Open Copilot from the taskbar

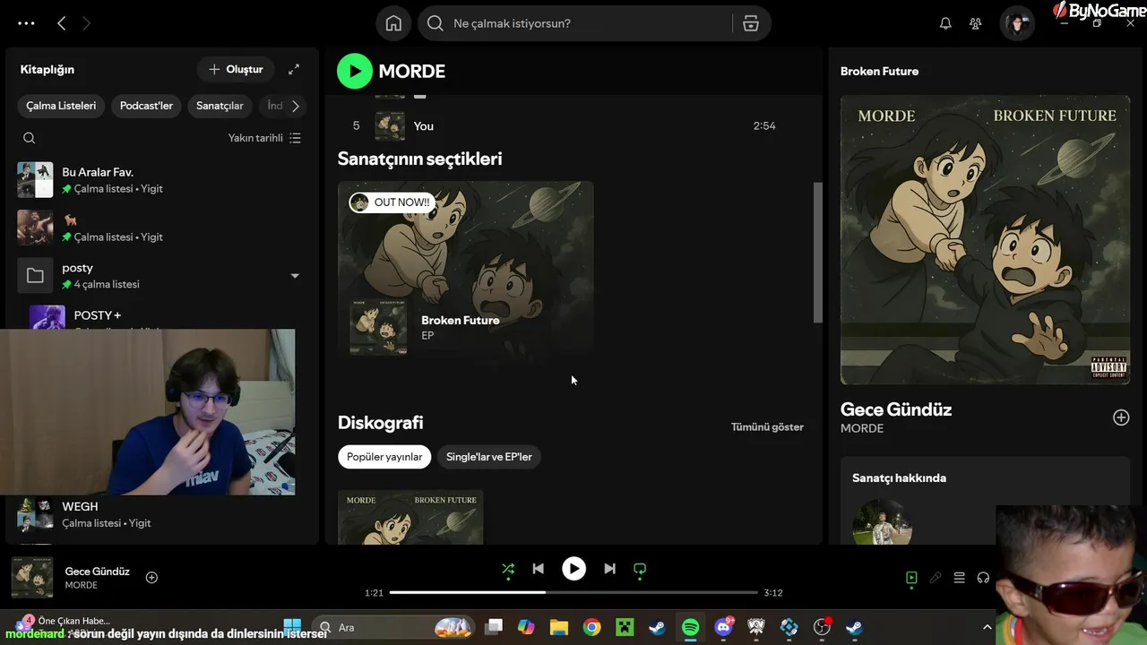(x=526, y=627)
